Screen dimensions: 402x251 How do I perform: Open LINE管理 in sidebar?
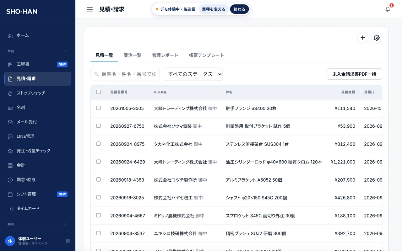(38, 136)
